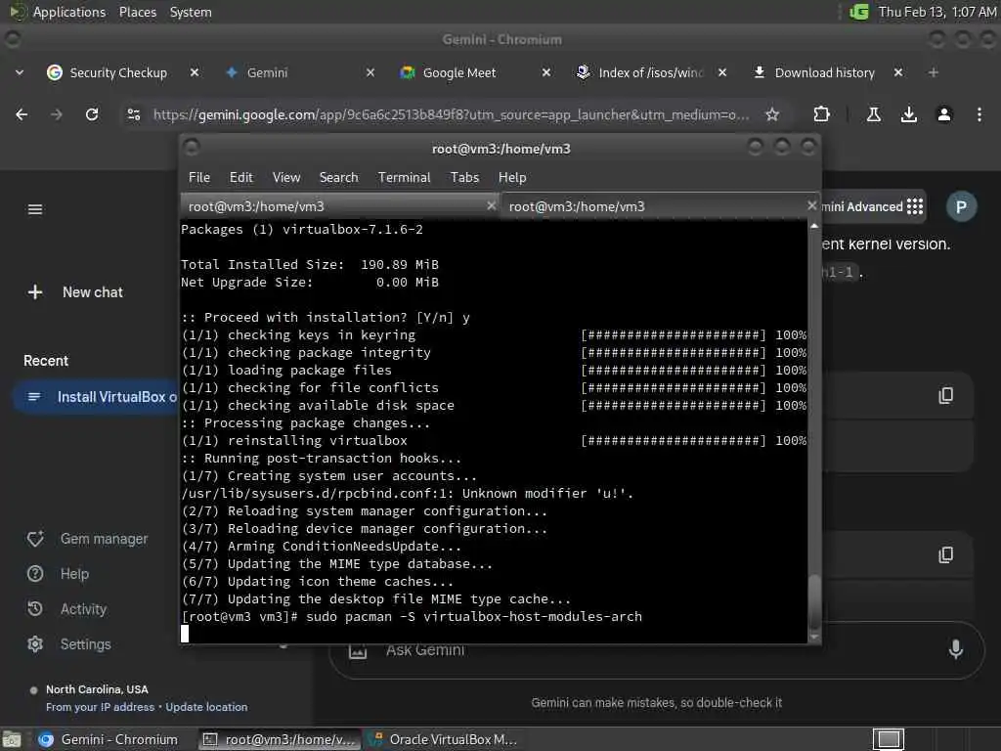This screenshot has width=1001, height=751.
Task: Open the Terminal menu in terminal window
Action: tap(404, 178)
